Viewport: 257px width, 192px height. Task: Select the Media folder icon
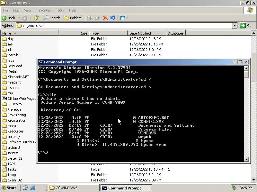(x=4, y=71)
